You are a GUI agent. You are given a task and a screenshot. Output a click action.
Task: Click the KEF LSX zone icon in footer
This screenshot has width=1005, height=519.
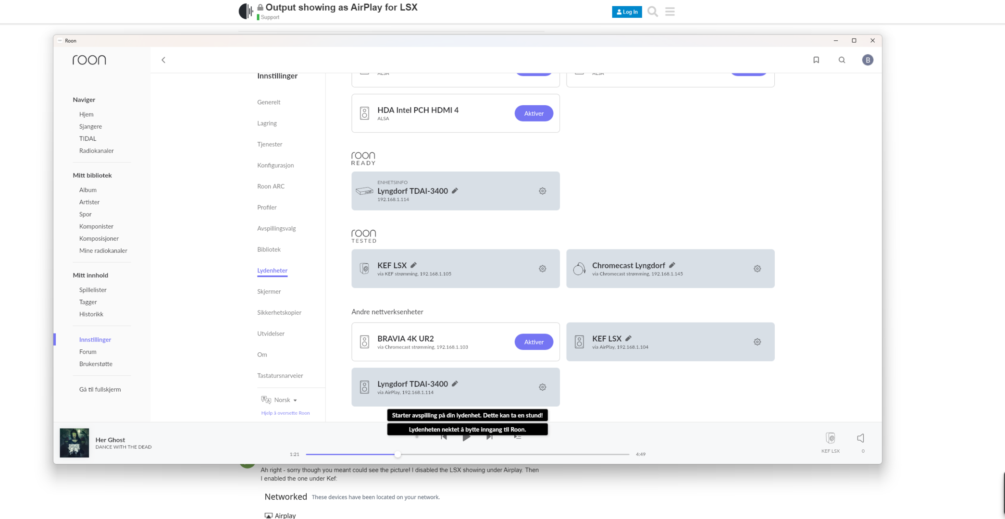(830, 438)
